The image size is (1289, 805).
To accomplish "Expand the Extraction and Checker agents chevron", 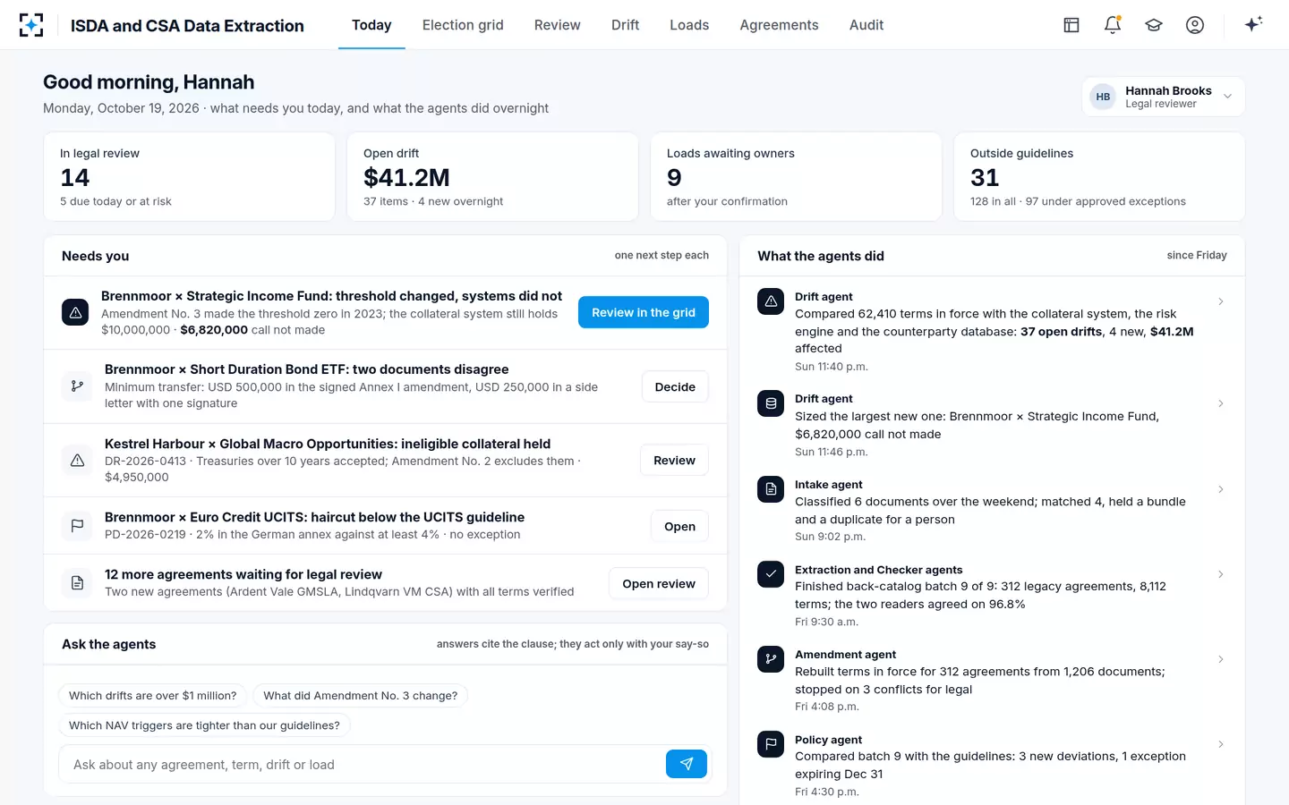I will coord(1221,574).
